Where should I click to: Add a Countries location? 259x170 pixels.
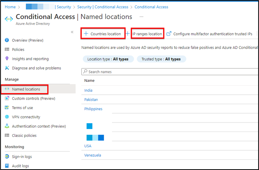[x=103, y=34]
